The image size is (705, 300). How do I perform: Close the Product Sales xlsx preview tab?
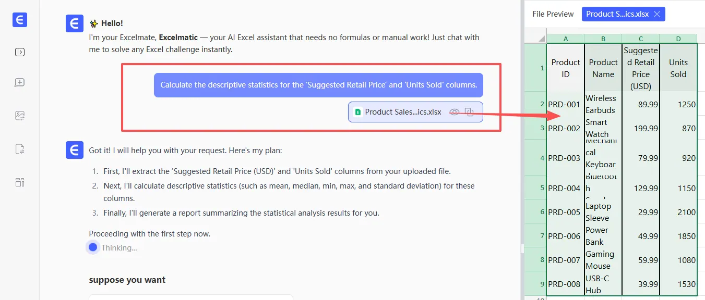point(657,14)
